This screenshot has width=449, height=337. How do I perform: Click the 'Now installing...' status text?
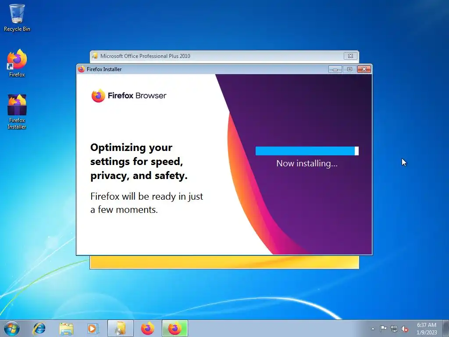point(307,163)
